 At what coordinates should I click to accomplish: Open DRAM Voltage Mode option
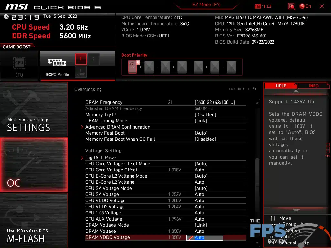coord(200,225)
